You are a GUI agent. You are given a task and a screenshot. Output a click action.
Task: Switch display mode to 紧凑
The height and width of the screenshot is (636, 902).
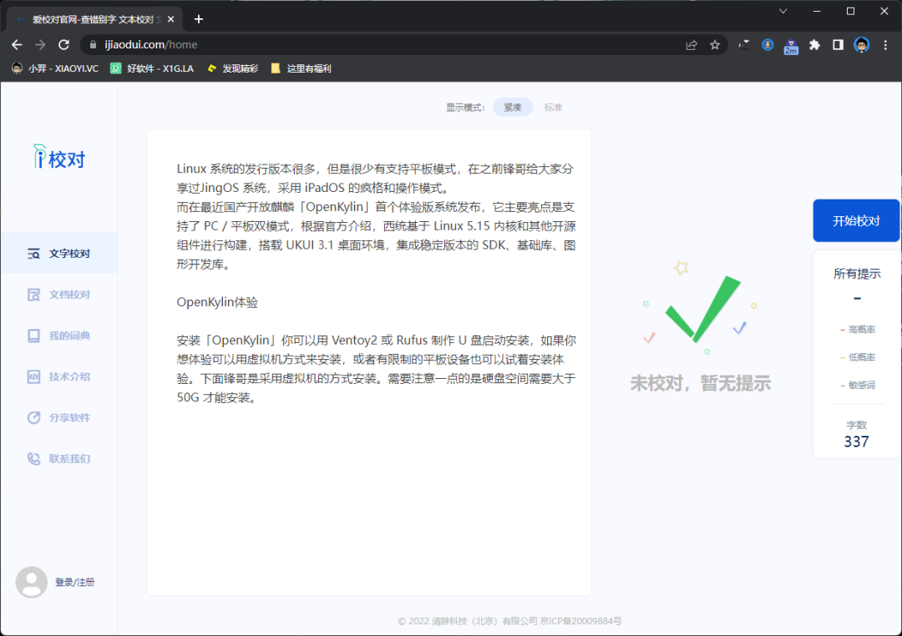coord(512,107)
